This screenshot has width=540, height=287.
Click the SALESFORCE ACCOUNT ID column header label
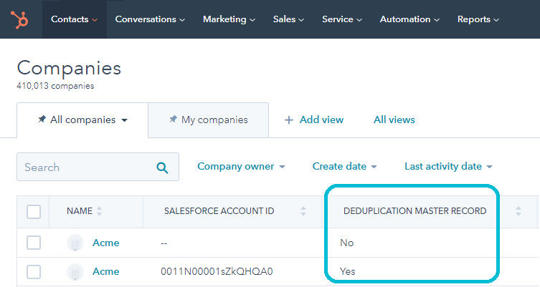[x=219, y=211]
